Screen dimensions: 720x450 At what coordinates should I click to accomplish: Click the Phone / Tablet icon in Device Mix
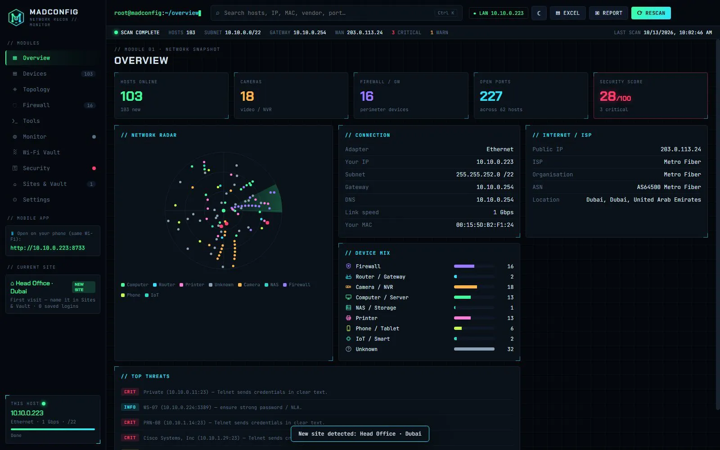click(348, 328)
